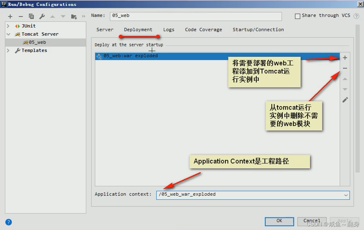Click the right panel vertical scrollbar
This screenshot has width=364, height=230.
(358, 99)
